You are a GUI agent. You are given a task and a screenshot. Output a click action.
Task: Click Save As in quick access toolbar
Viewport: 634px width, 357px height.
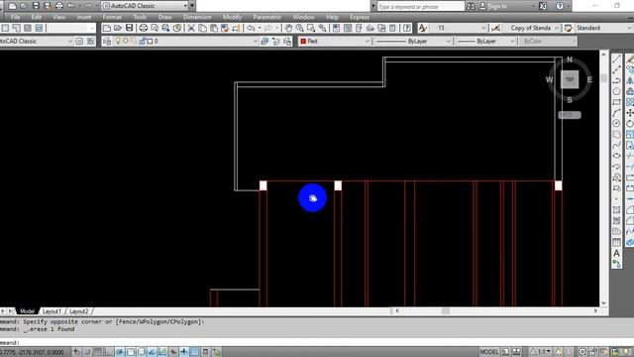(48, 6)
